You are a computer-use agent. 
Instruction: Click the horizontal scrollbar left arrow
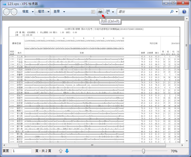point(4,145)
